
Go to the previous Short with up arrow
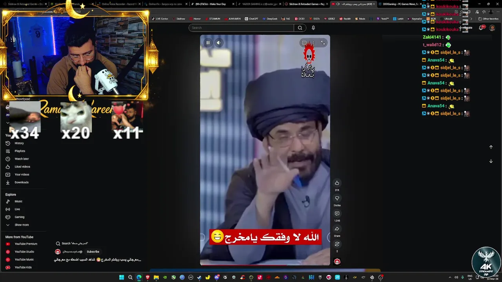coord(491,147)
